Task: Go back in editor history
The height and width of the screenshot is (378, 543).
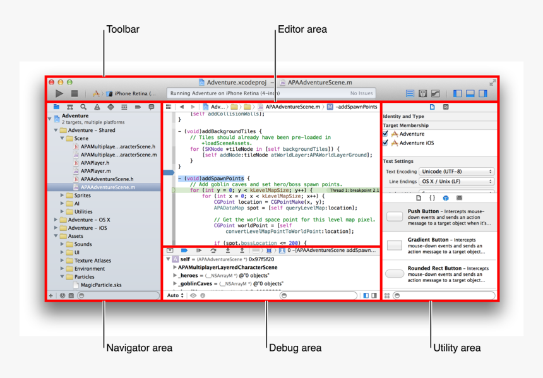Action: tap(182, 107)
